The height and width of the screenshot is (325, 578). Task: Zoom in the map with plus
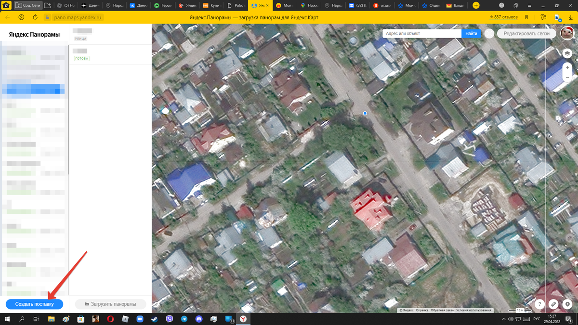(567, 68)
